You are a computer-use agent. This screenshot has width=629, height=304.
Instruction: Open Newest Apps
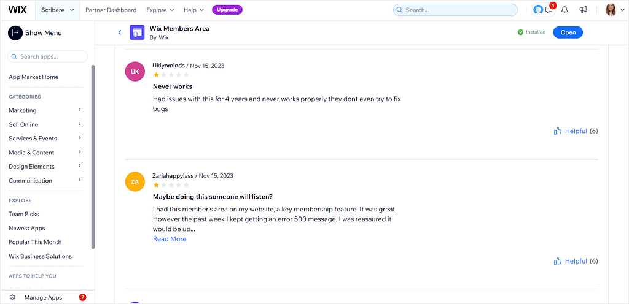coord(27,229)
